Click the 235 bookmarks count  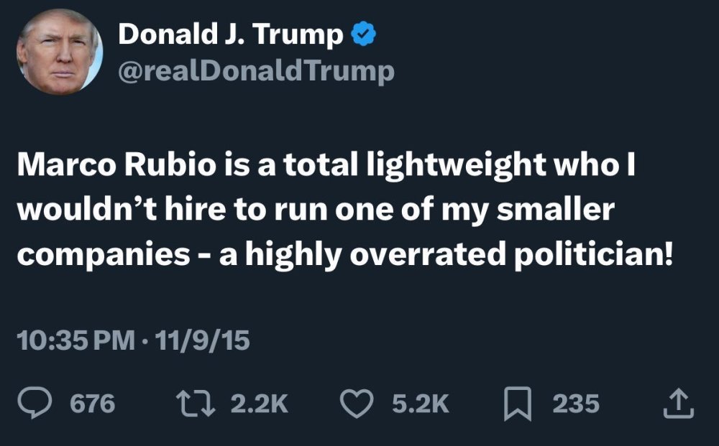(575, 404)
